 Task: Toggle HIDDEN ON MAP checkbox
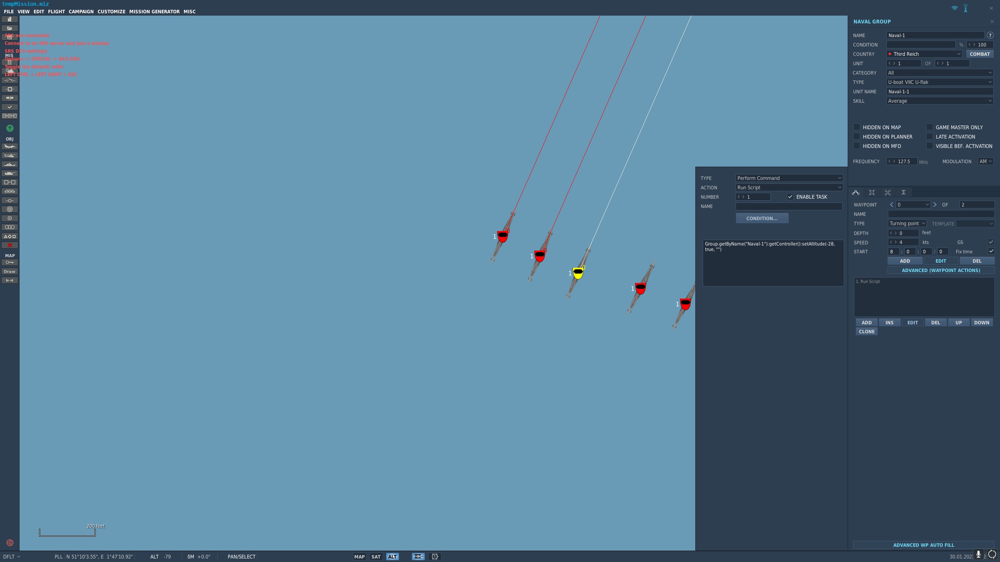(x=857, y=127)
